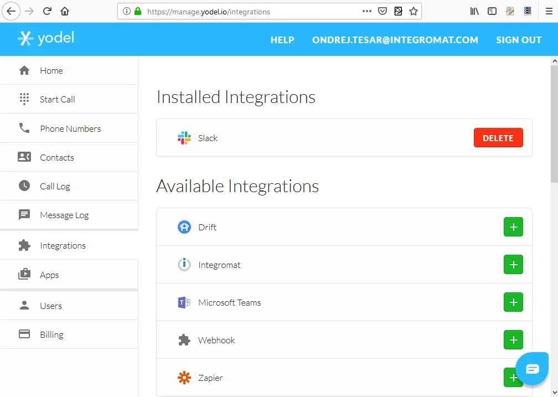Image resolution: width=558 pixels, height=397 pixels.
Task: Open Firefox hamburger menu
Action: [549, 12]
